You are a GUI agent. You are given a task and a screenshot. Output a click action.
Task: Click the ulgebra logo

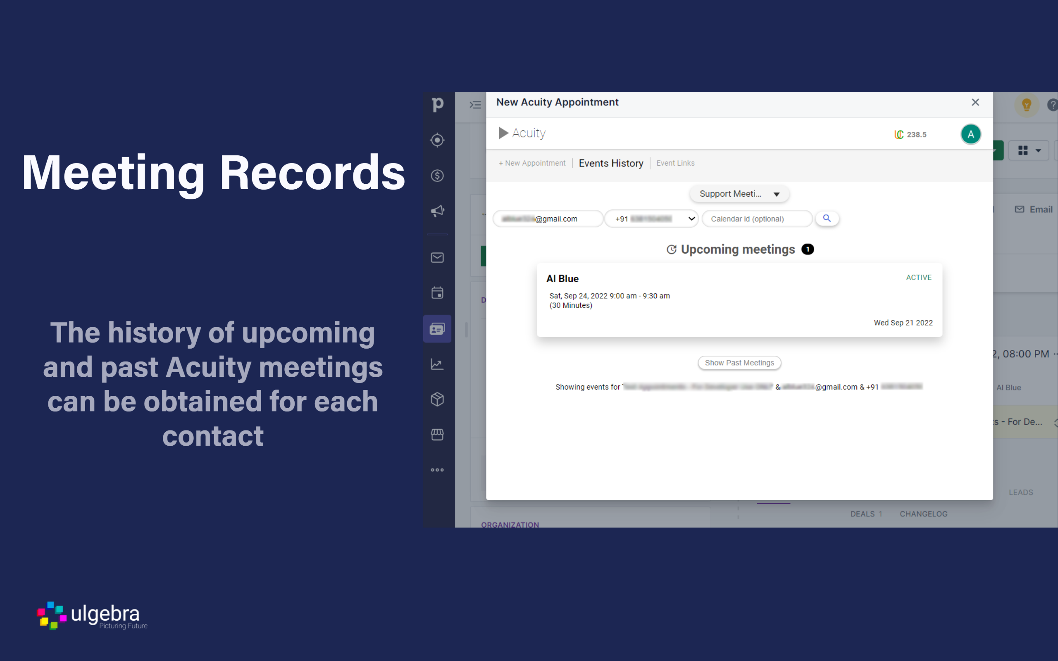(x=92, y=616)
